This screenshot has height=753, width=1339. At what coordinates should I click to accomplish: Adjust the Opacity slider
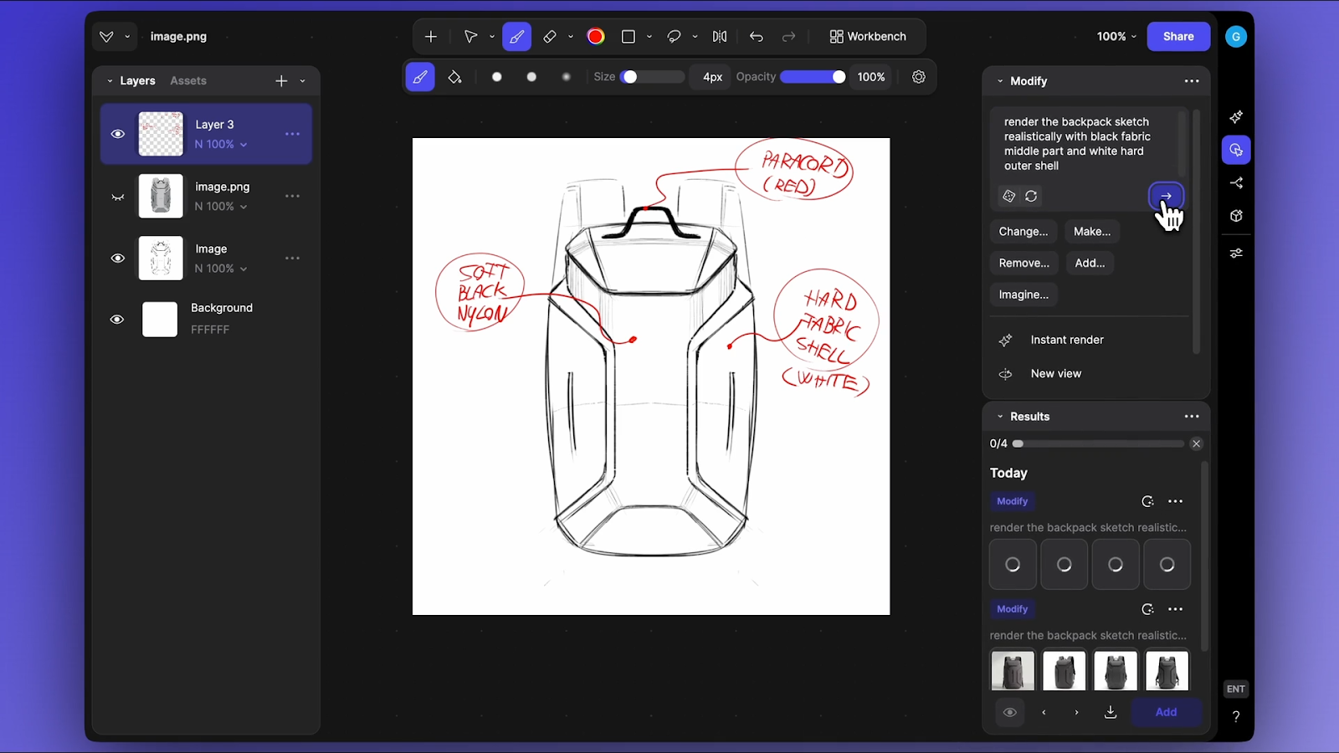[x=813, y=77]
